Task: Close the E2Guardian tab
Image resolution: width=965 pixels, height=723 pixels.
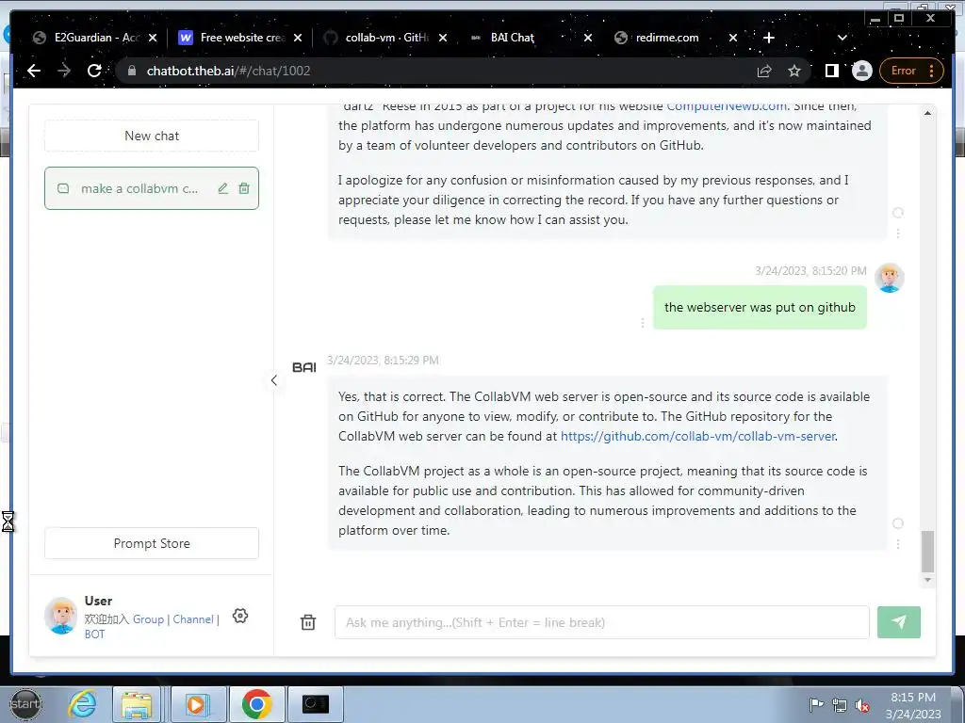Action: (153, 38)
